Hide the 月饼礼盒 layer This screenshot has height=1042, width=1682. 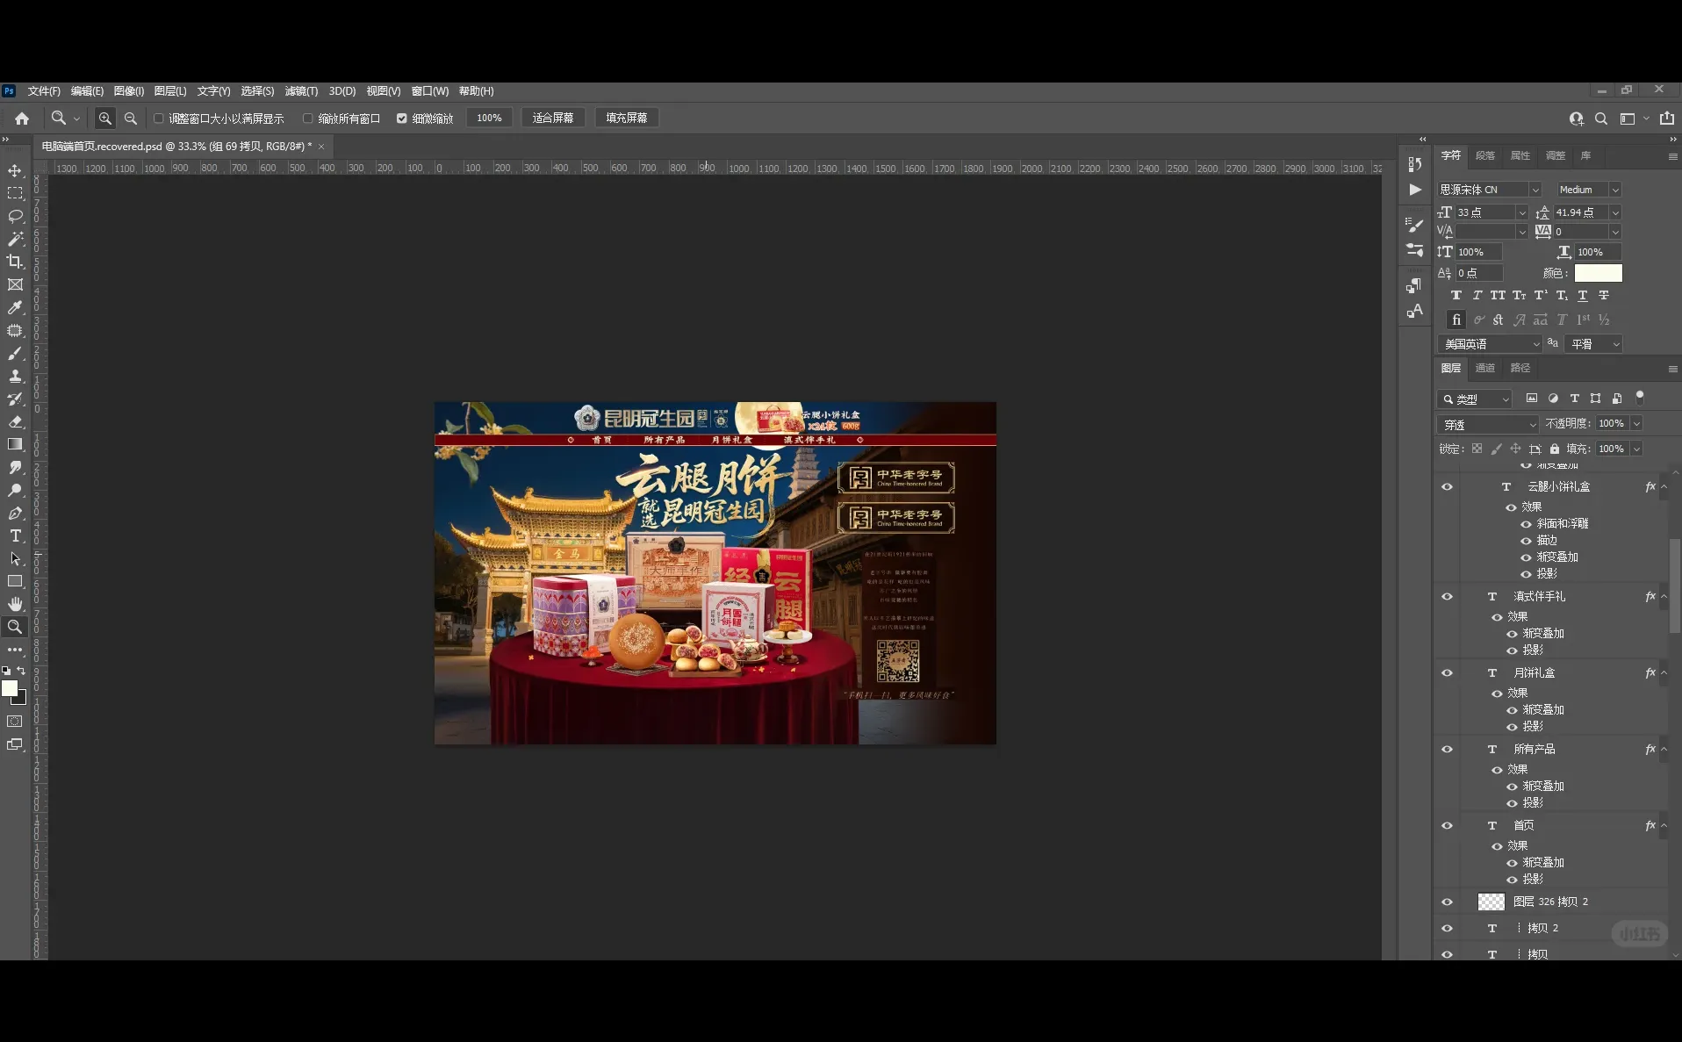(1447, 673)
